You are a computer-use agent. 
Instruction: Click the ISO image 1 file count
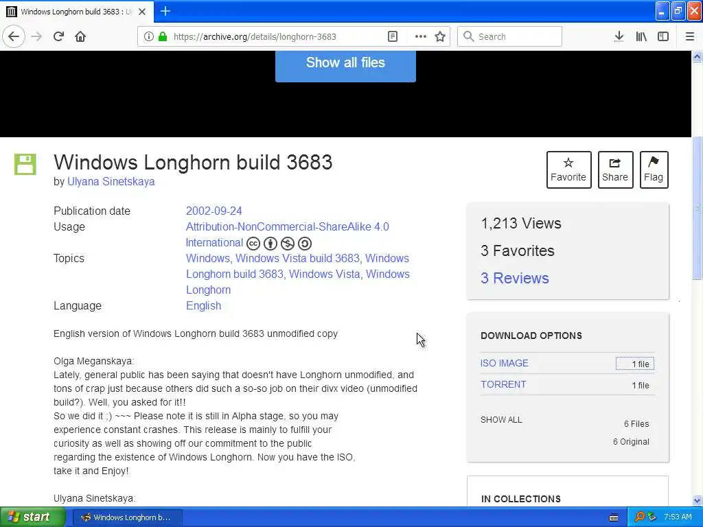635,364
